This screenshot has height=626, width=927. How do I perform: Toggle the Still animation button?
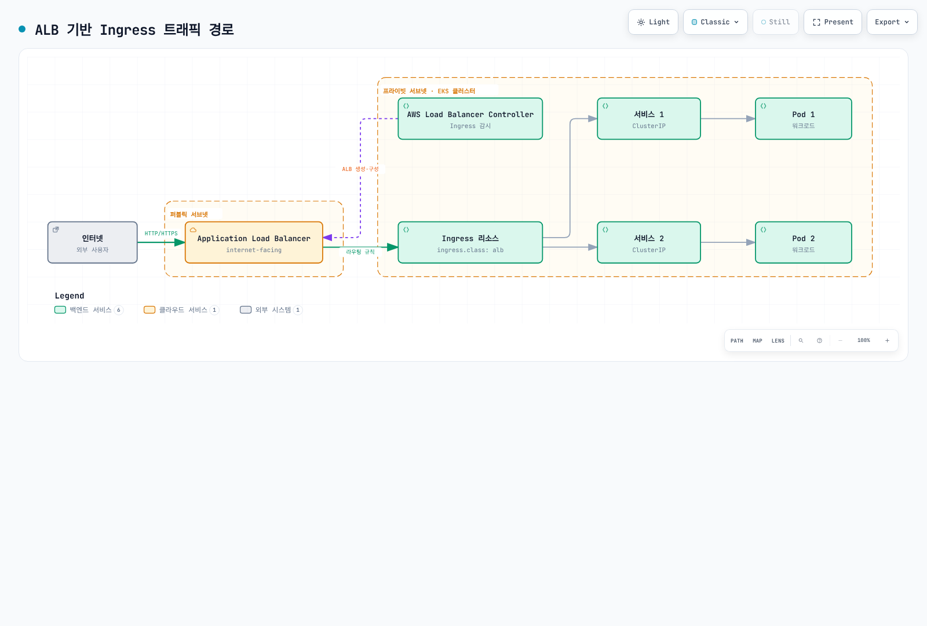[x=775, y=22]
